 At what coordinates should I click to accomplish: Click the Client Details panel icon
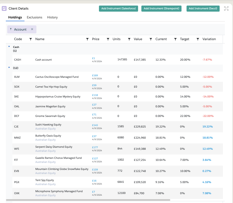4,9
